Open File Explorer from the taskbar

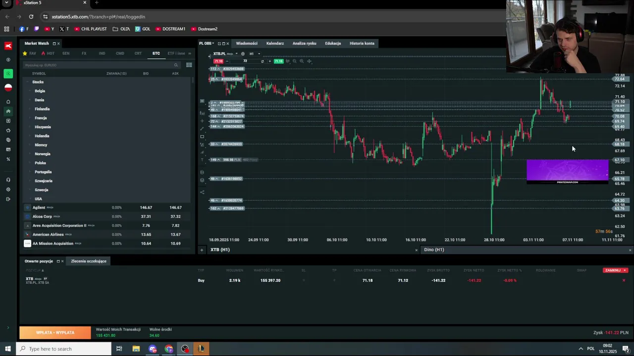[x=136, y=349]
